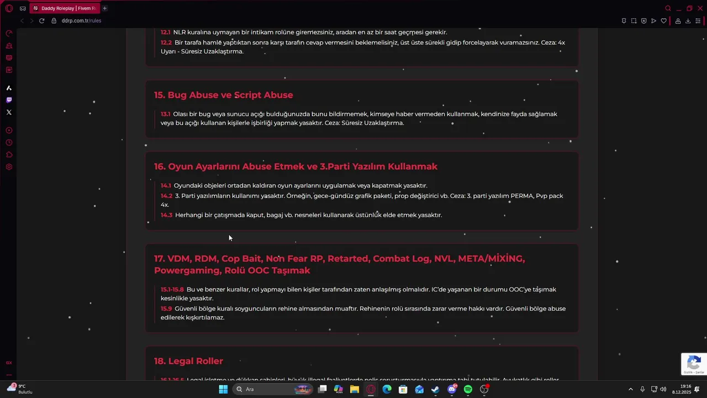The image size is (707, 398).
Task: Open GX Mods sidebar icon
Action: click(9, 70)
